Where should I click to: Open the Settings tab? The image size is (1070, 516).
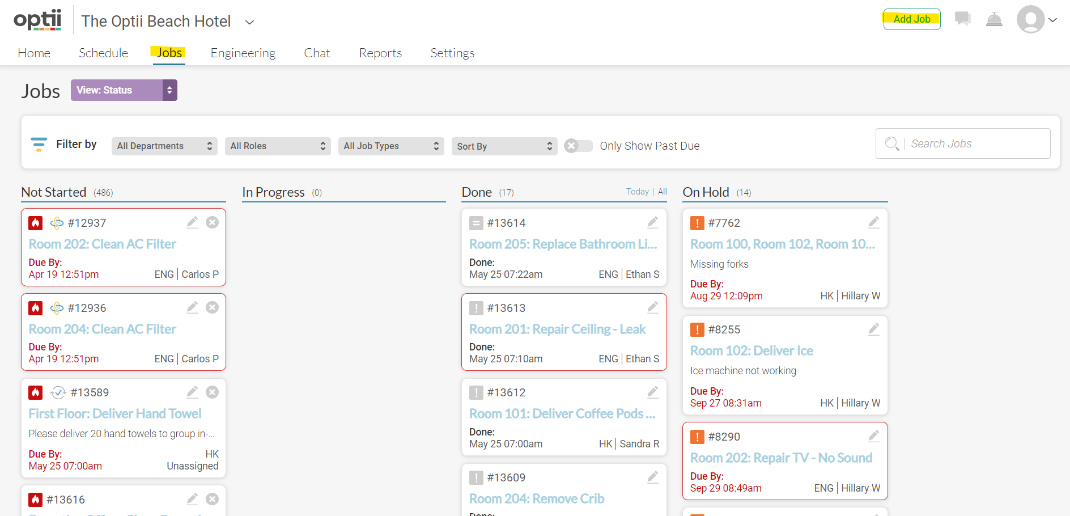(452, 53)
